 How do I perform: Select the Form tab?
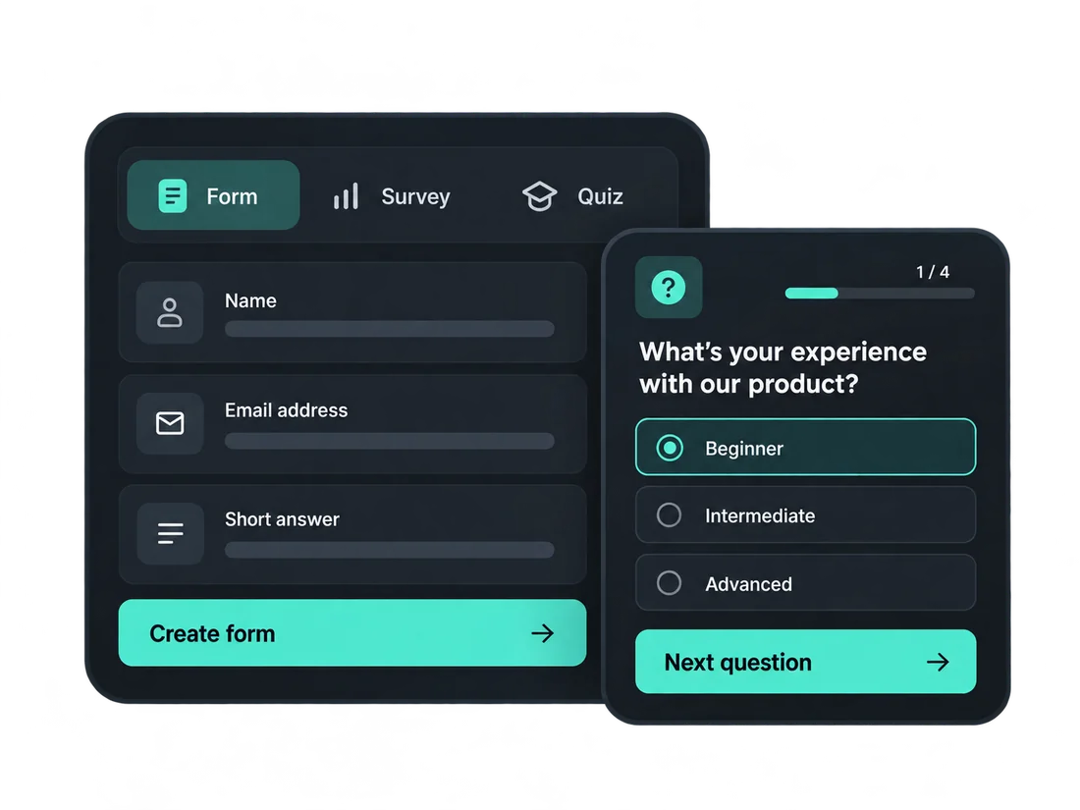(x=213, y=195)
